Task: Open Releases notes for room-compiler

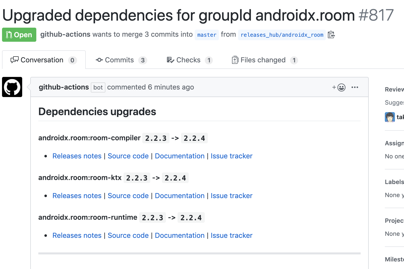Action: click(77, 156)
